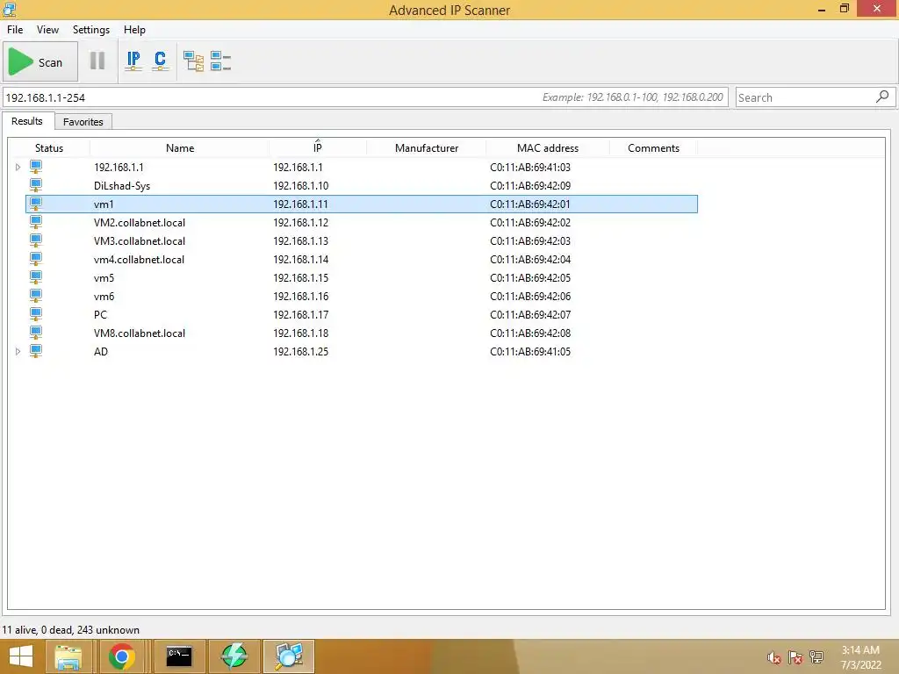Switch to the Results tab
This screenshot has height=674, width=899.
pyautogui.click(x=27, y=121)
